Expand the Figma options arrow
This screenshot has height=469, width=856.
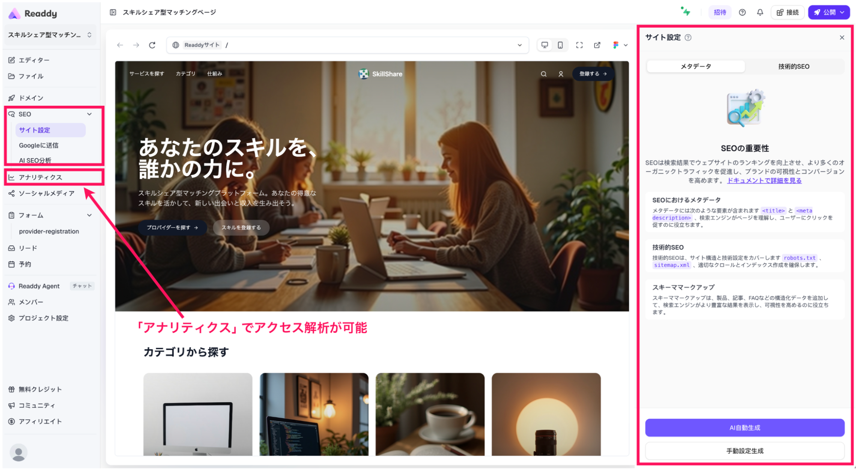[626, 45]
